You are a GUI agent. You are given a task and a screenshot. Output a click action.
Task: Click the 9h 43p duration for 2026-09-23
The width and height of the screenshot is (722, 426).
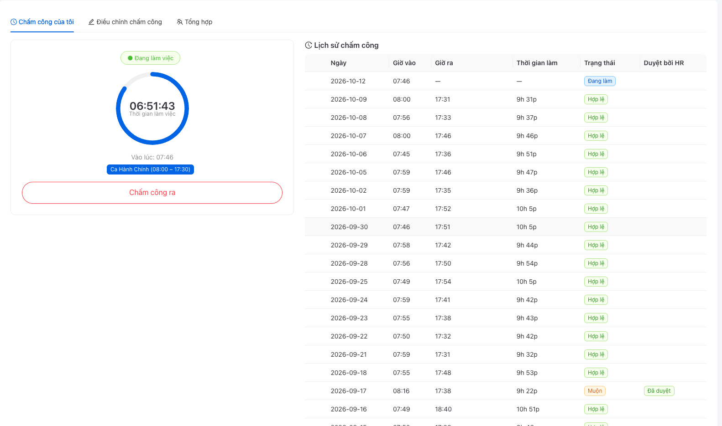527,318
